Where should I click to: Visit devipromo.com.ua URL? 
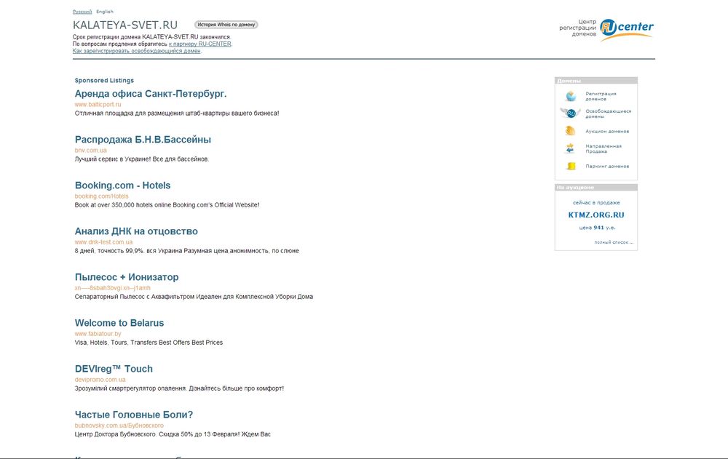pos(100,380)
